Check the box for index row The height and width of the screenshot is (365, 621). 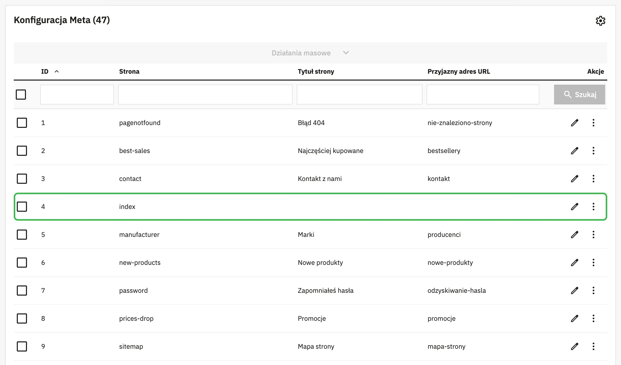pyautogui.click(x=22, y=207)
